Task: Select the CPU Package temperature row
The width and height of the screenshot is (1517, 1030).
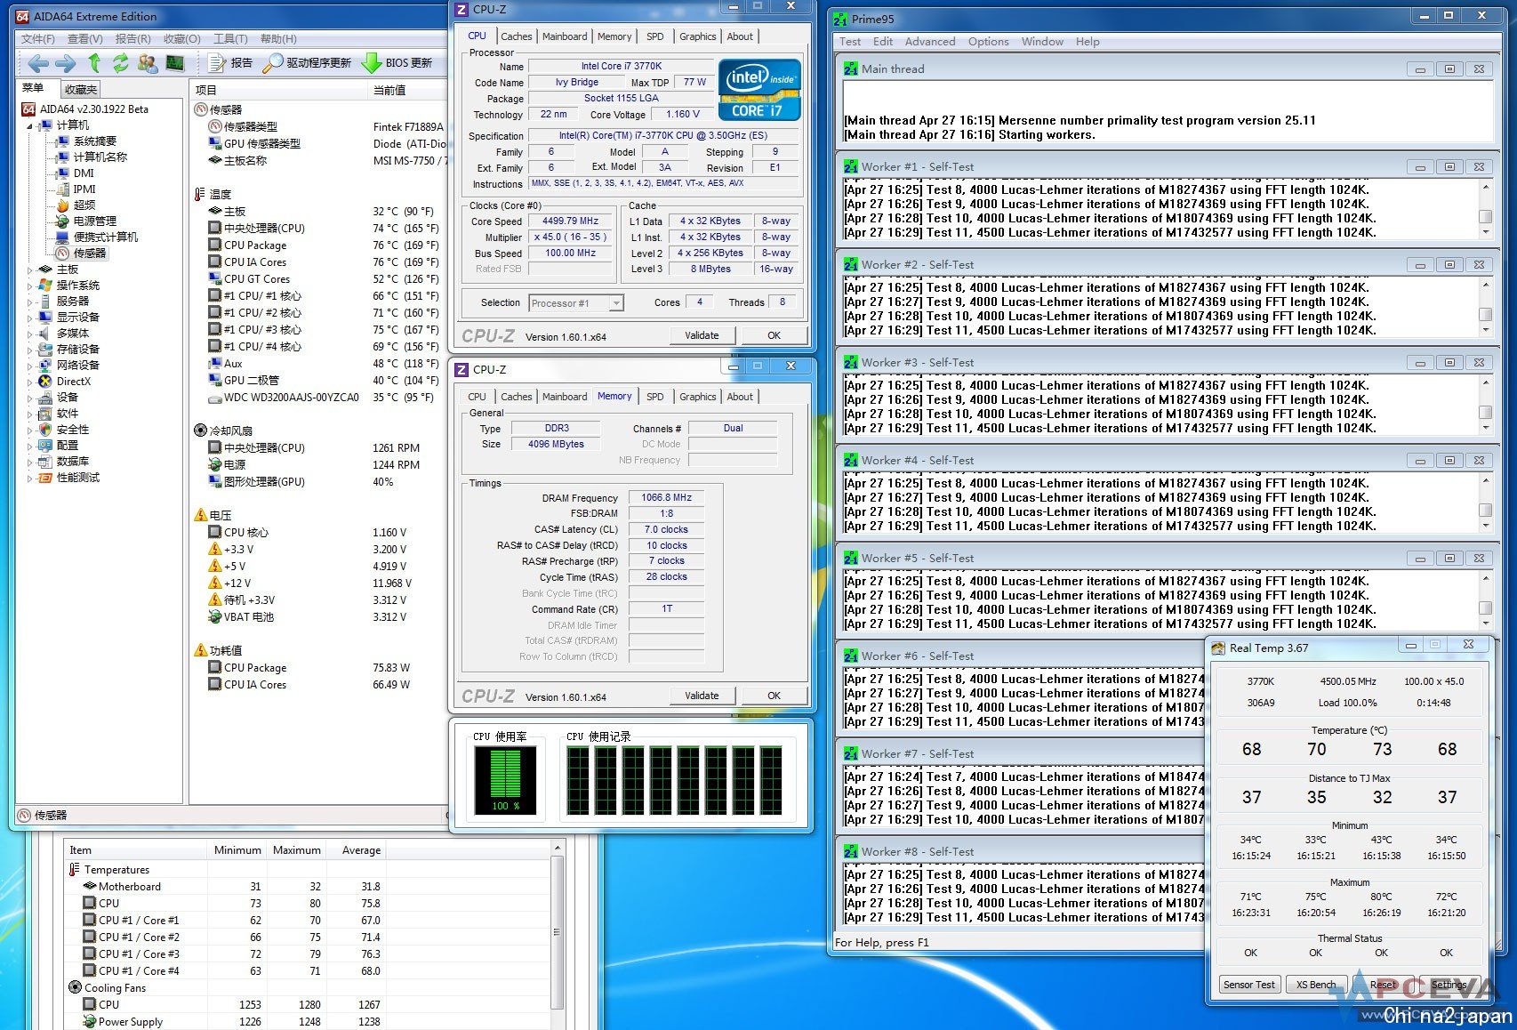Action: [324, 245]
